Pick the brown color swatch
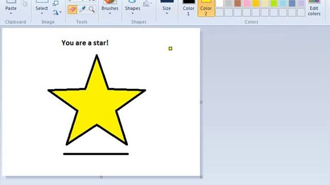330x185 pixels. tap(238, 4)
